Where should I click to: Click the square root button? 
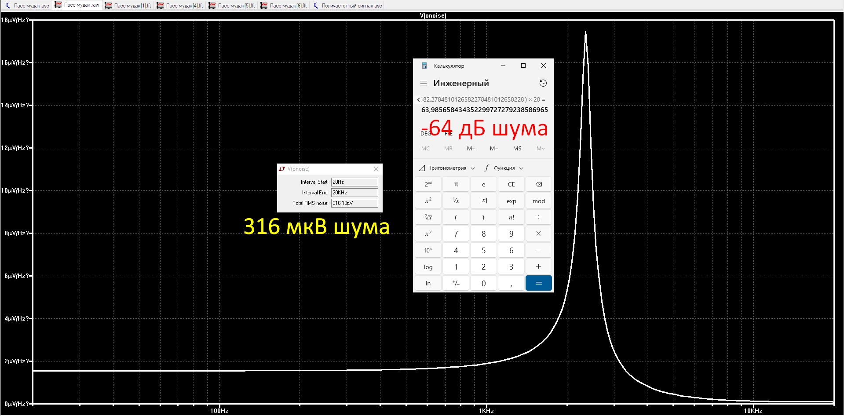(428, 217)
